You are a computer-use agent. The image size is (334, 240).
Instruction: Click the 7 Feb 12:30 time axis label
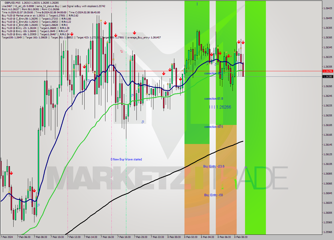74,237
